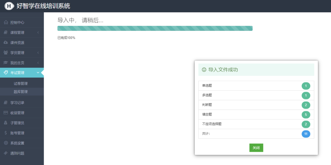Click the 填空题 row label
Screen dimensions: 331x165
207,115
